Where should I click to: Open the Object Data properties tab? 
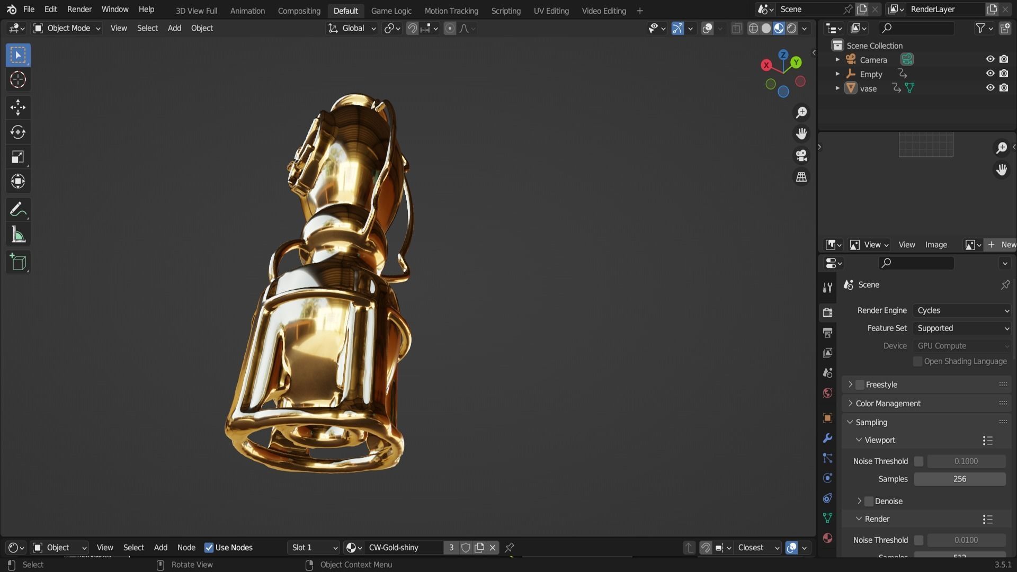(x=827, y=518)
